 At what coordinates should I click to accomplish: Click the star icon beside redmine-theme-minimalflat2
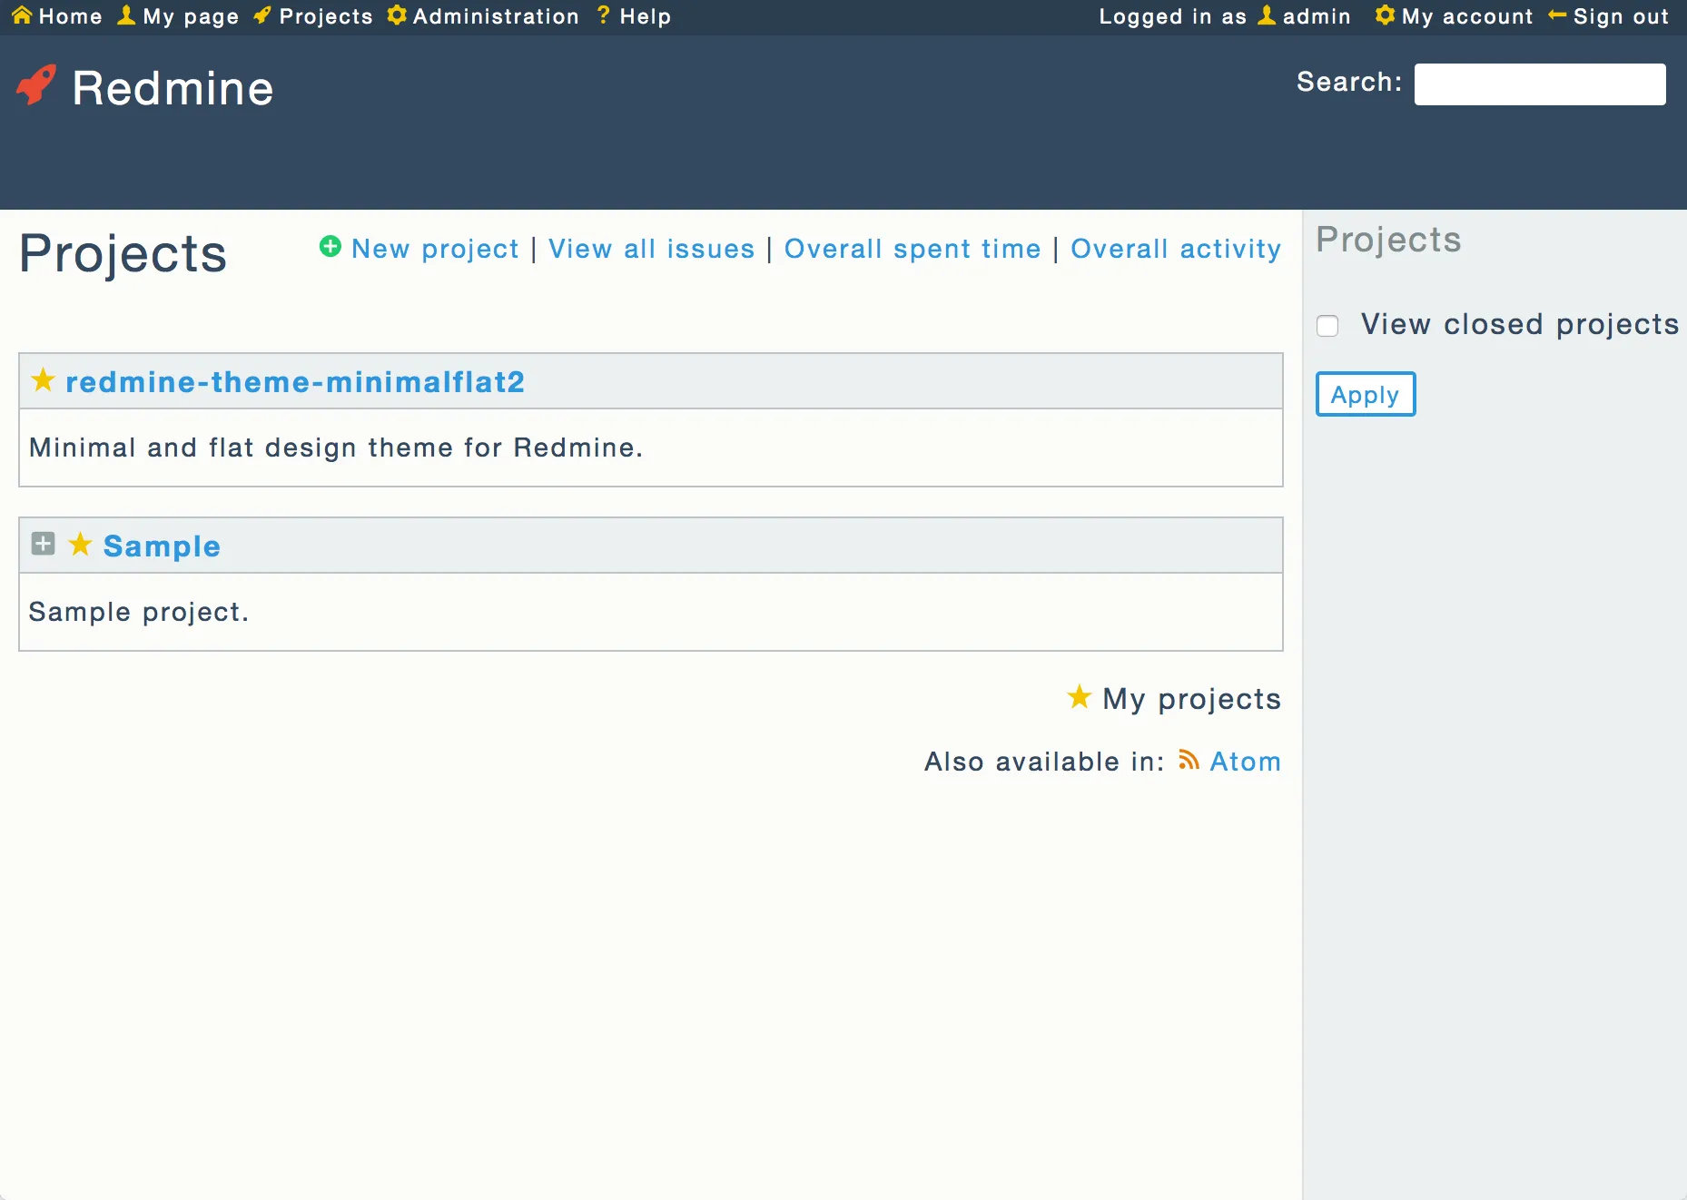(x=43, y=380)
